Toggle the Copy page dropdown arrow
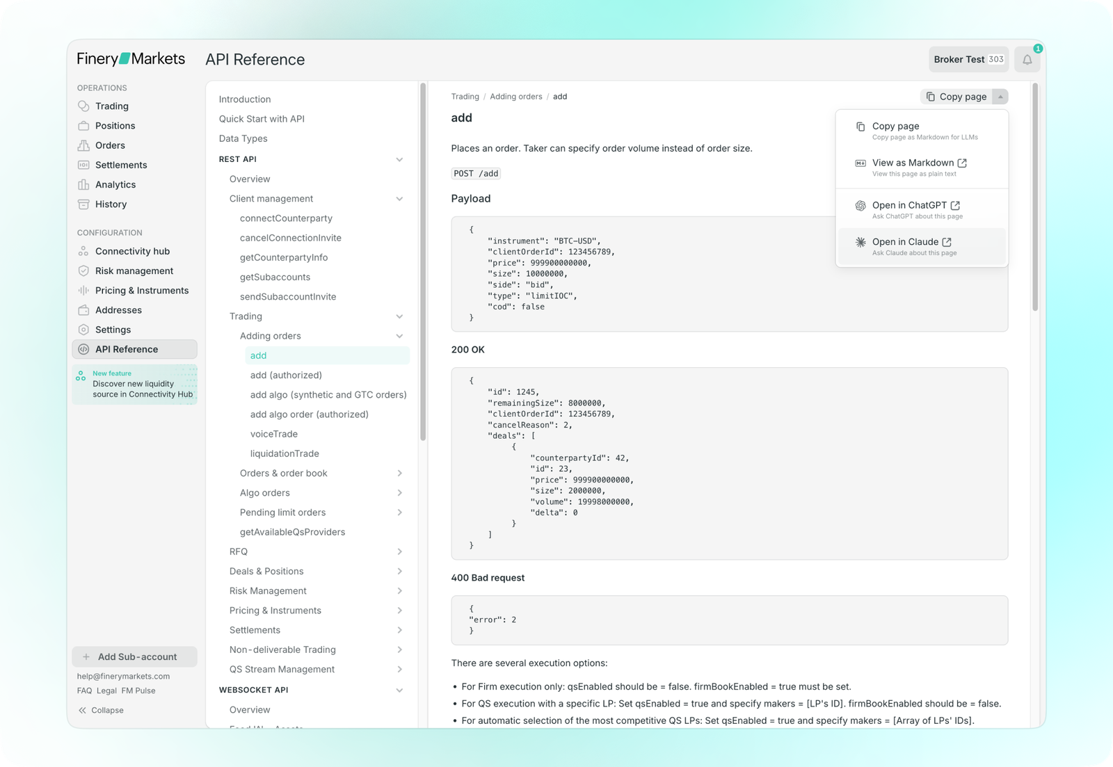 1000,97
